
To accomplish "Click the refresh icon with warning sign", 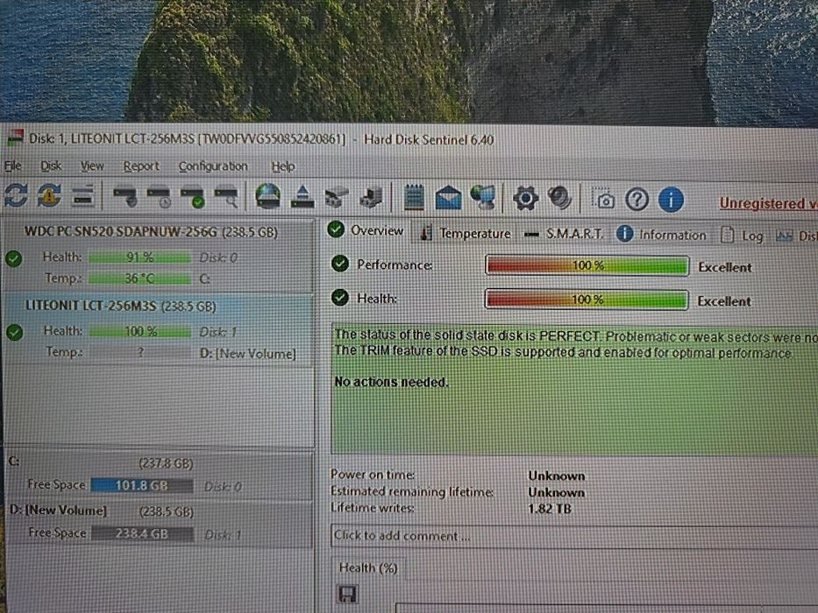I will pyautogui.click(x=48, y=196).
